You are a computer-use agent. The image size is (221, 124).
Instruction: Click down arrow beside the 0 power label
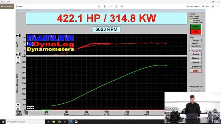click(18, 109)
